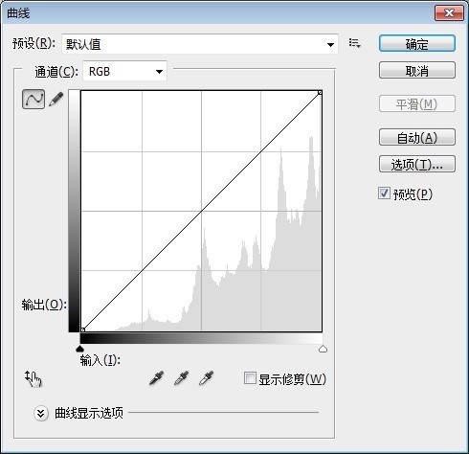This screenshot has width=469, height=454.
Task: Activate the on-image hand adjustment tool
Action: [33, 379]
